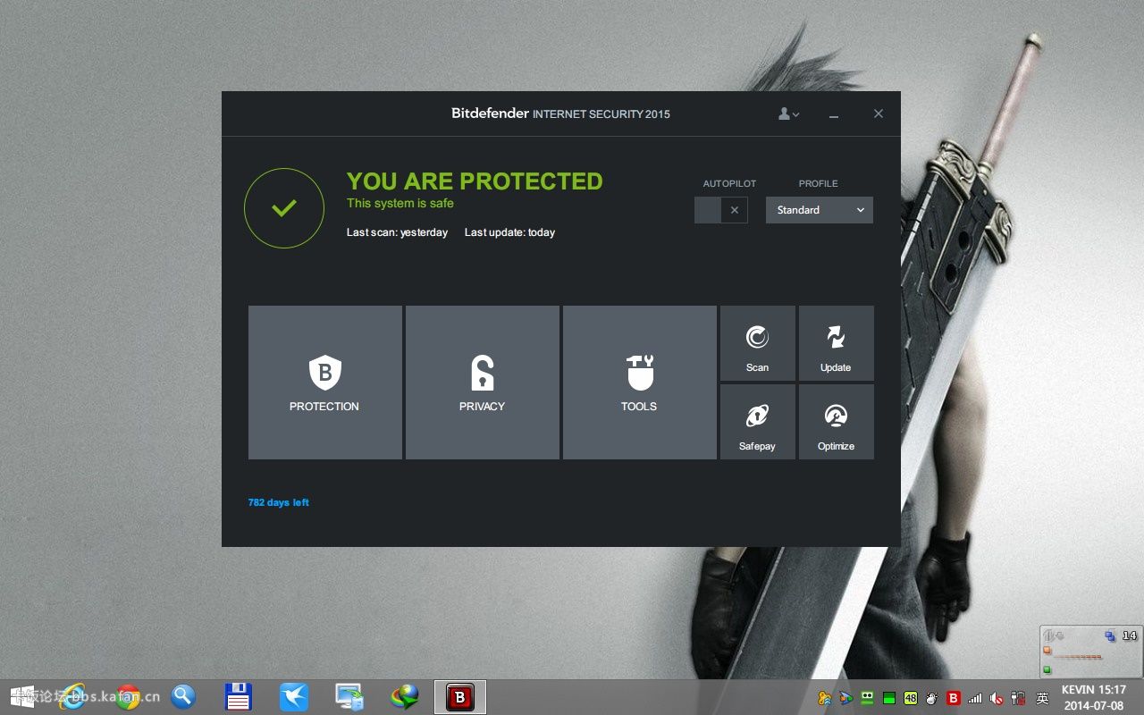Click 'Last update: today' text

click(510, 232)
